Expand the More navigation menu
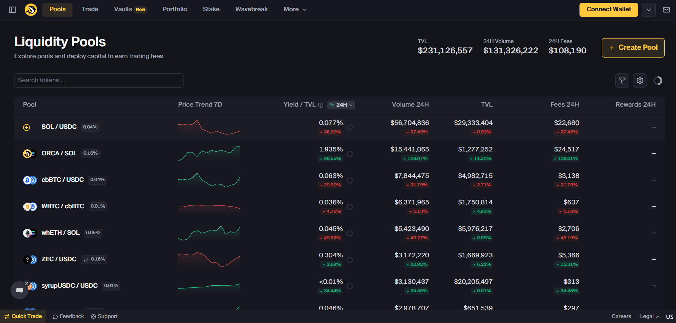The height and width of the screenshot is (323, 676). coord(295,10)
